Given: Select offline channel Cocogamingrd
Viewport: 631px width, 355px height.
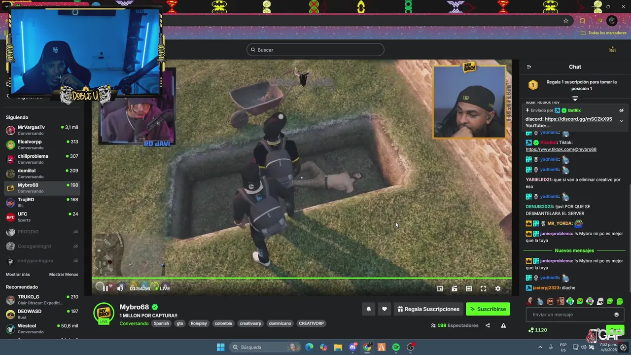Looking at the screenshot, I should click(42, 246).
